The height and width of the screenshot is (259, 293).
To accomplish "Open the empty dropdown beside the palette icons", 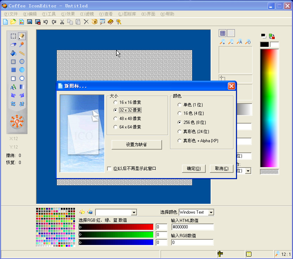I will tap(133, 212).
